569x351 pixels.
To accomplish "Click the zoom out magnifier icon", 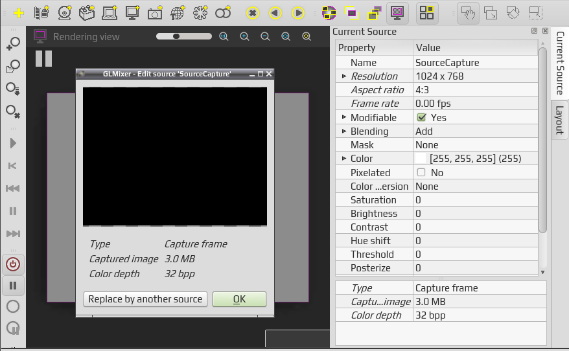I will pyautogui.click(x=265, y=36).
